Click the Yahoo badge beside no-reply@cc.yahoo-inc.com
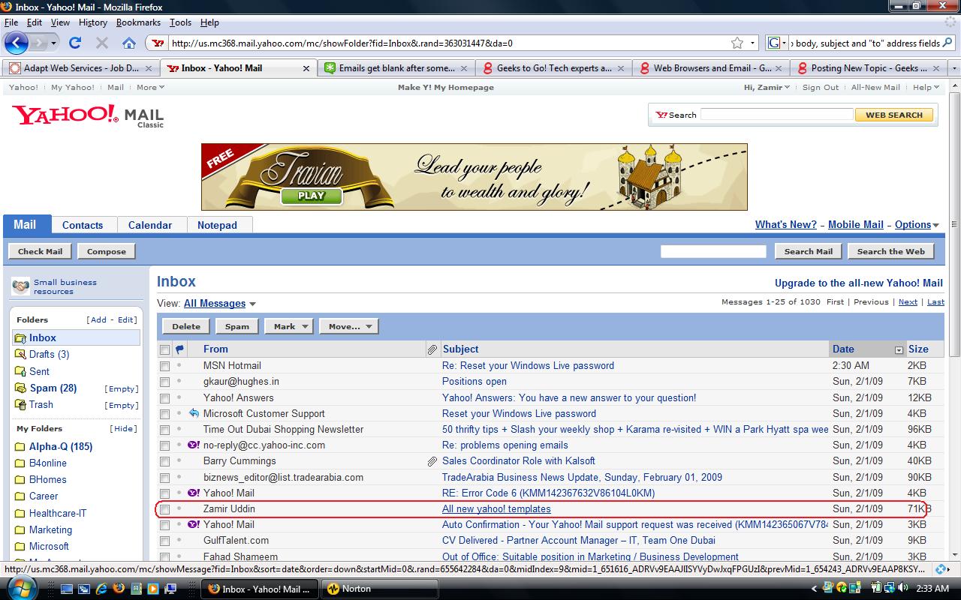 point(194,445)
